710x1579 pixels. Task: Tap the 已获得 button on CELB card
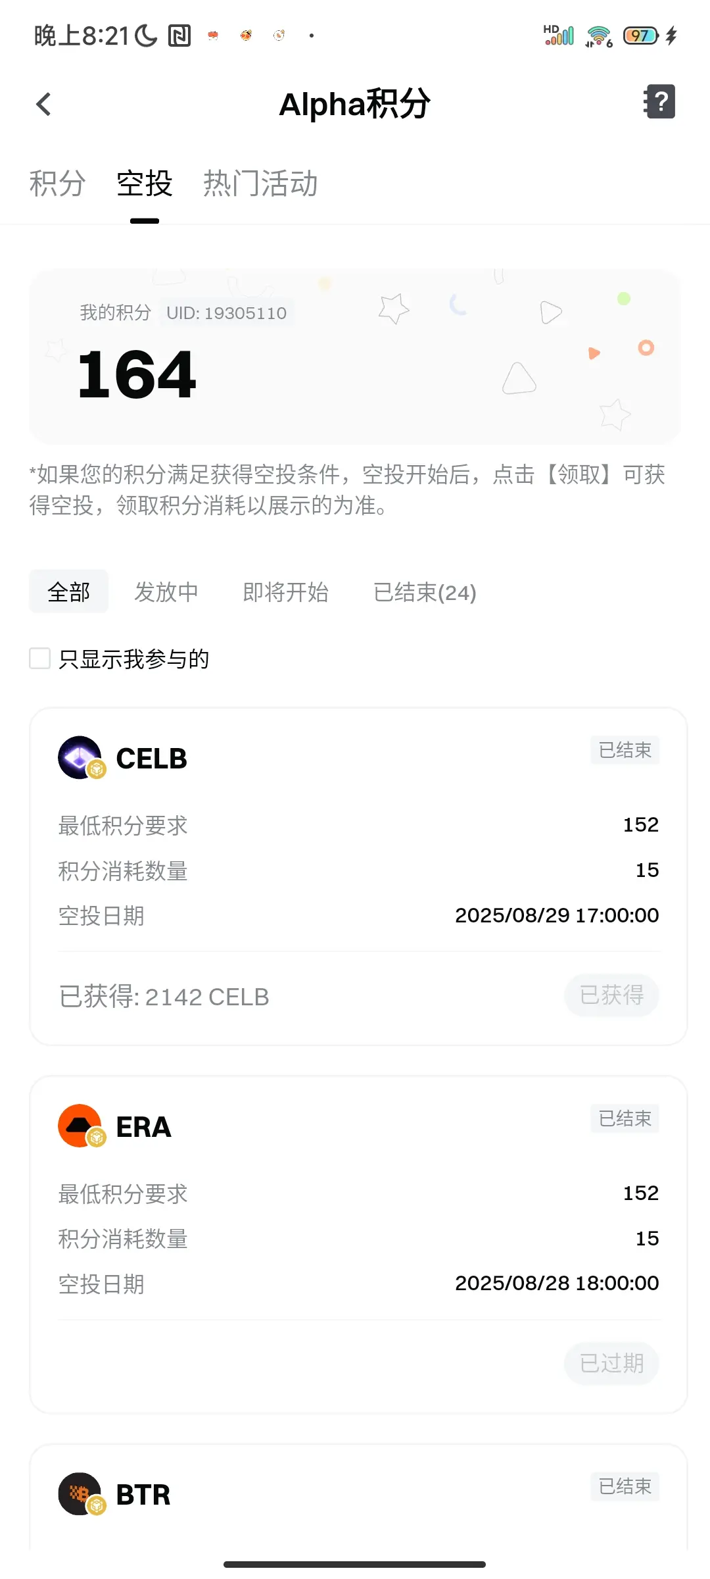[611, 995]
